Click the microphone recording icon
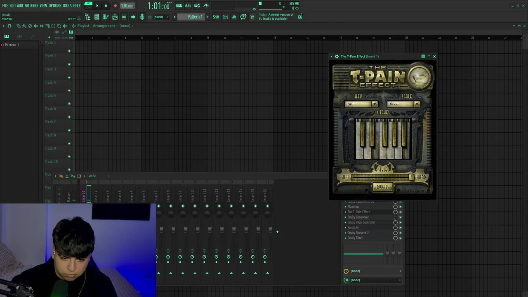 point(142,17)
